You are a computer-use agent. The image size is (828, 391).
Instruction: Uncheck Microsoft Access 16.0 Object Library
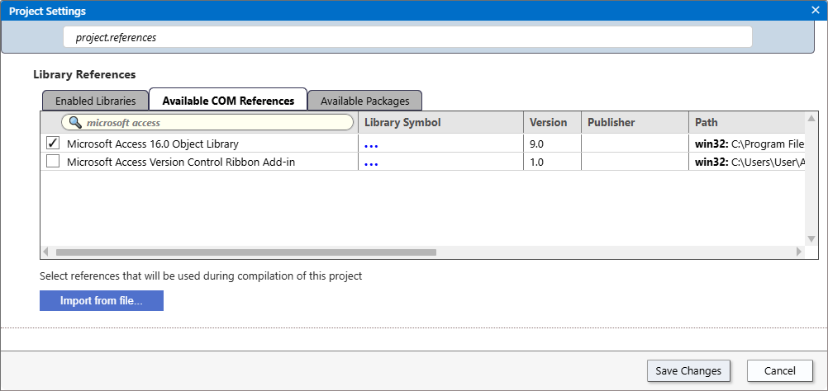coord(53,144)
